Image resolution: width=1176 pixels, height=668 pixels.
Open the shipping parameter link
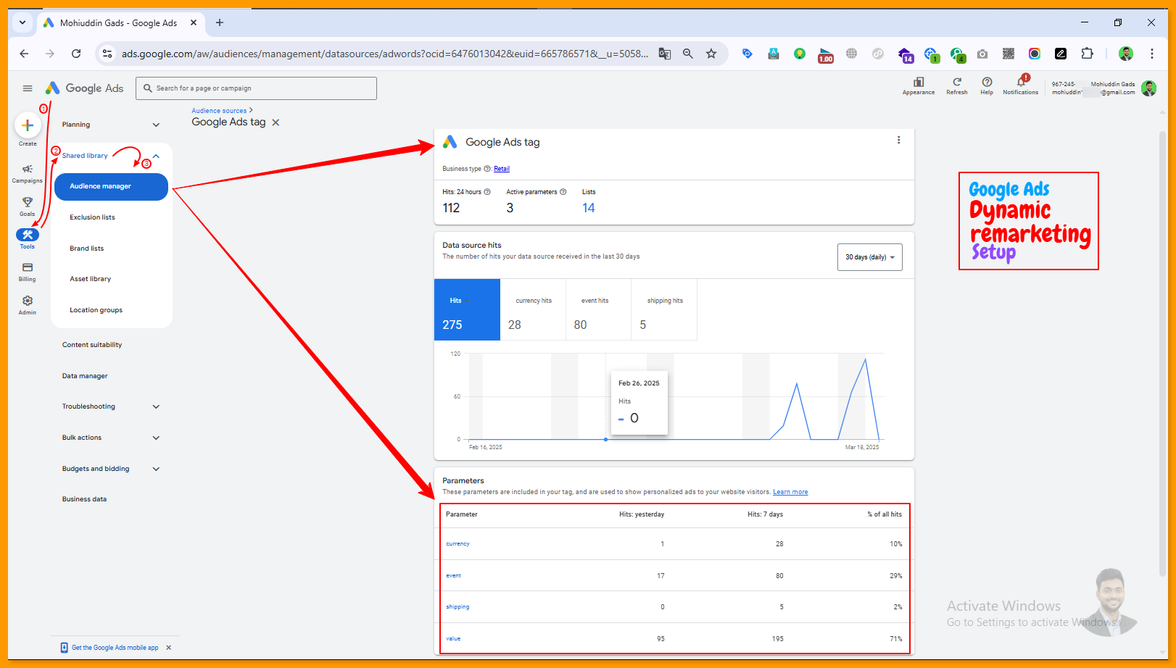[x=457, y=606]
